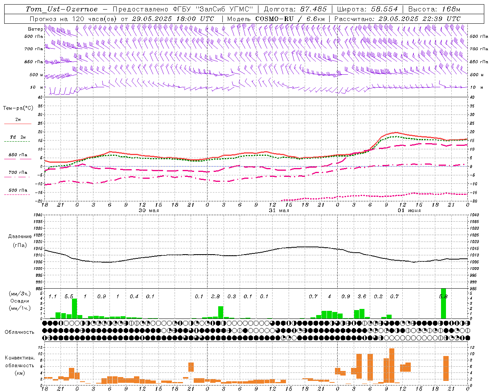Click the "(мм/1ч.)" unit label
Viewport: 490px width, 392px height.
[x=20, y=309]
